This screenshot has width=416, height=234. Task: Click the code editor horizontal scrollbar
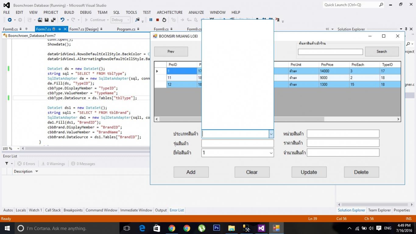click(87, 149)
